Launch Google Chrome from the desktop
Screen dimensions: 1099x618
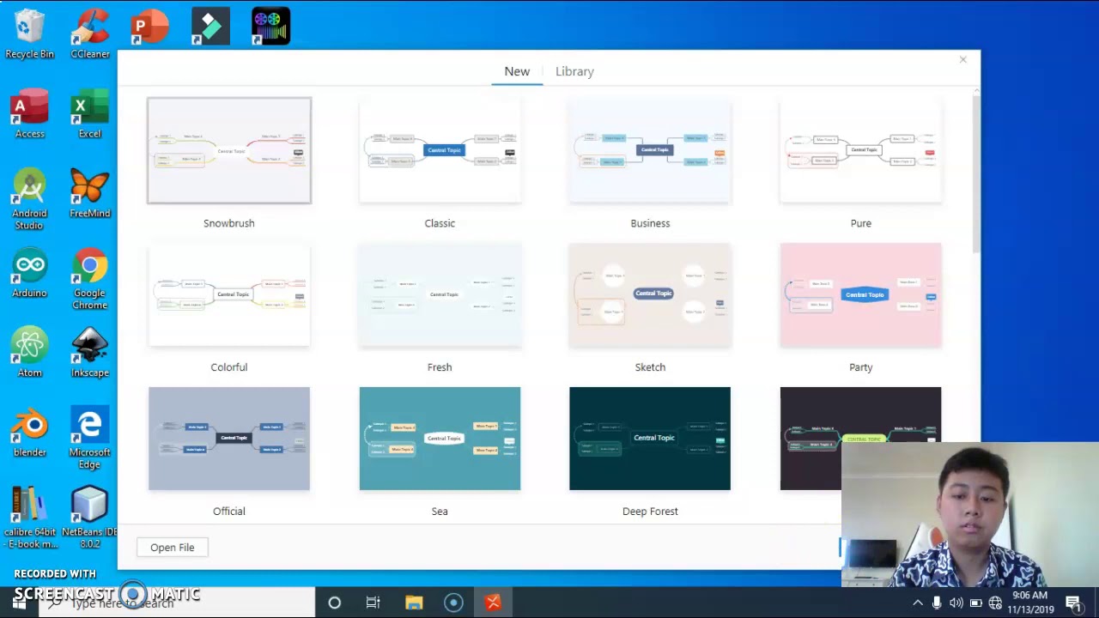[90, 280]
